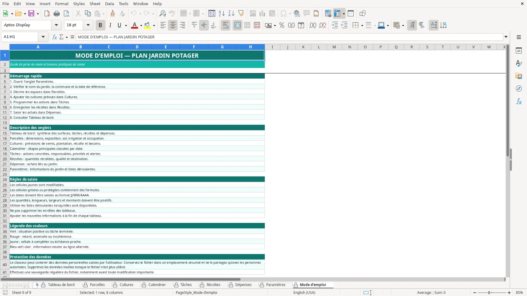Screen dimensions: 527x296
Task: Open sidebar Navigator compass icon
Action: pyautogui.click(x=519, y=89)
